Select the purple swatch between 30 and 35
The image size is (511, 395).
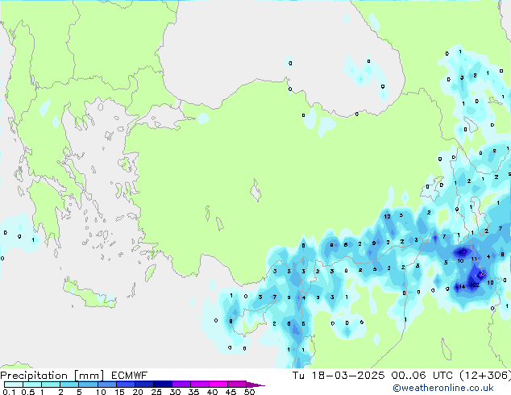coord(181,385)
